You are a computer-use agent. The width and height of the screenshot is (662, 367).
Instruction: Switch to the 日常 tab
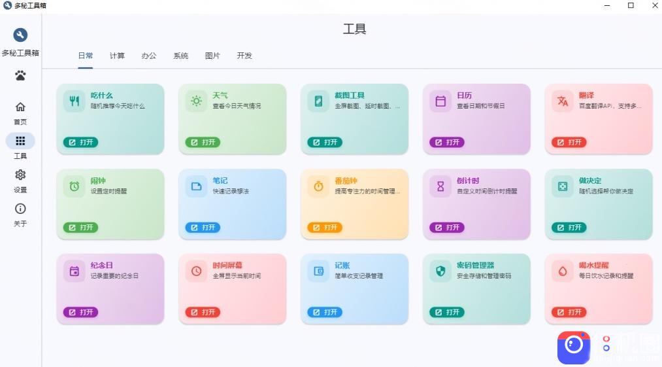[x=86, y=56]
